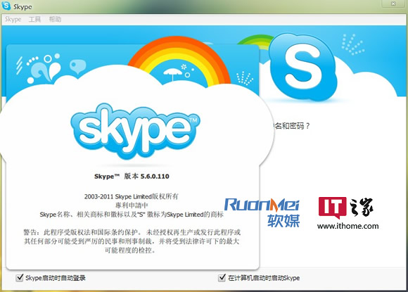Click the 警告 copyright warning paragraph
Image resolution: width=408 pixels, height=292 pixels.
[132, 241]
